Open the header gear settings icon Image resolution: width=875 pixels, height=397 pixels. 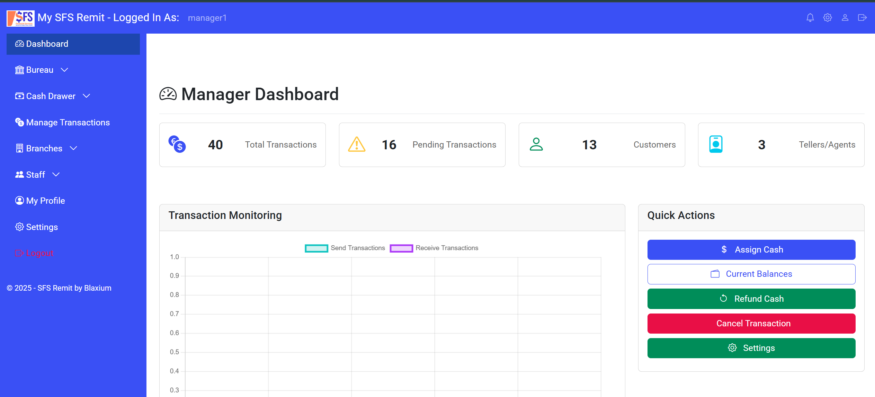click(828, 18)
